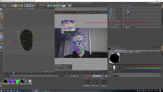This screenshot has width=163, height=92.
Task: Select the Live Selection tool
Action: [x=9, y=6]
